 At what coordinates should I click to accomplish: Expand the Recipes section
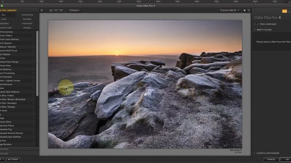tap(19, 149)
